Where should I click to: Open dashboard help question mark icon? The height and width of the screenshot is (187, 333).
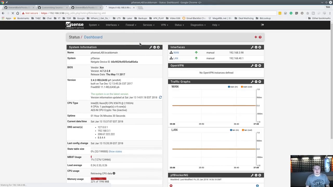point(260,37)
